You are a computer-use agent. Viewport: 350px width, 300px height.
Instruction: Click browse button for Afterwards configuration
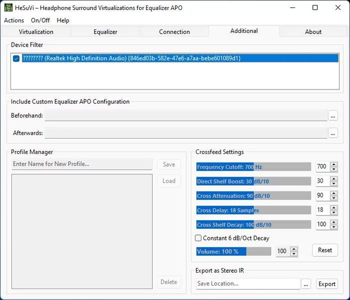(x=333, y=133)
